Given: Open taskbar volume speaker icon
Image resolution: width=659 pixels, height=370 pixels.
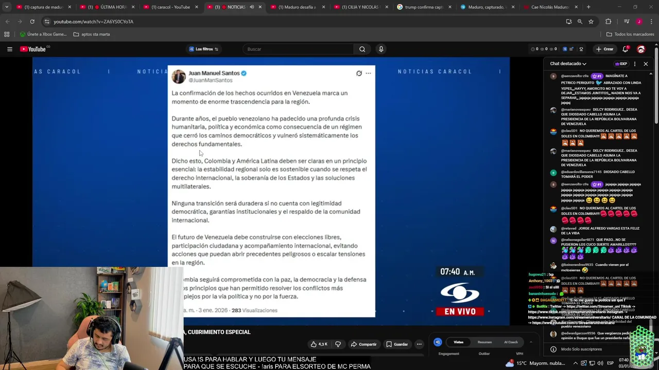Looking at the screenshot, I should pyautogui.click(x=600, y=363).
